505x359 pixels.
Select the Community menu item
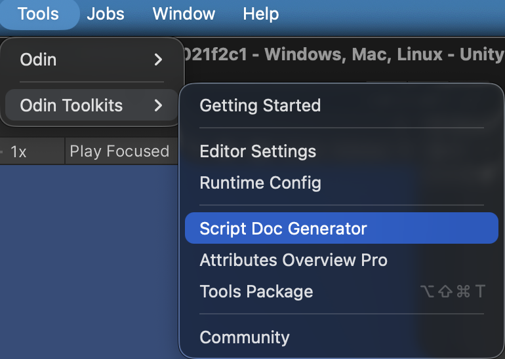[x=342, y=337]
